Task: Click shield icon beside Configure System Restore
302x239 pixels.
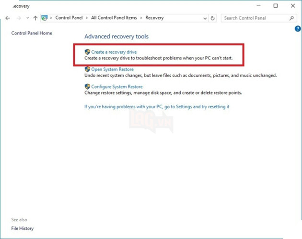Action: (x=87, y=86)
